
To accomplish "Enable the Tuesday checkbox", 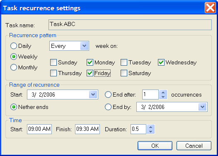I will click(124, 62).
